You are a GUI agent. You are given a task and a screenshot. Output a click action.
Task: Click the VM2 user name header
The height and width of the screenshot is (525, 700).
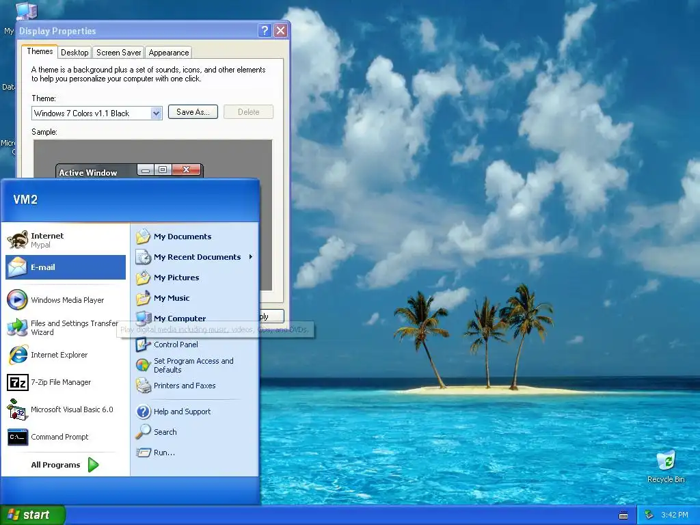tap(25, 199)
